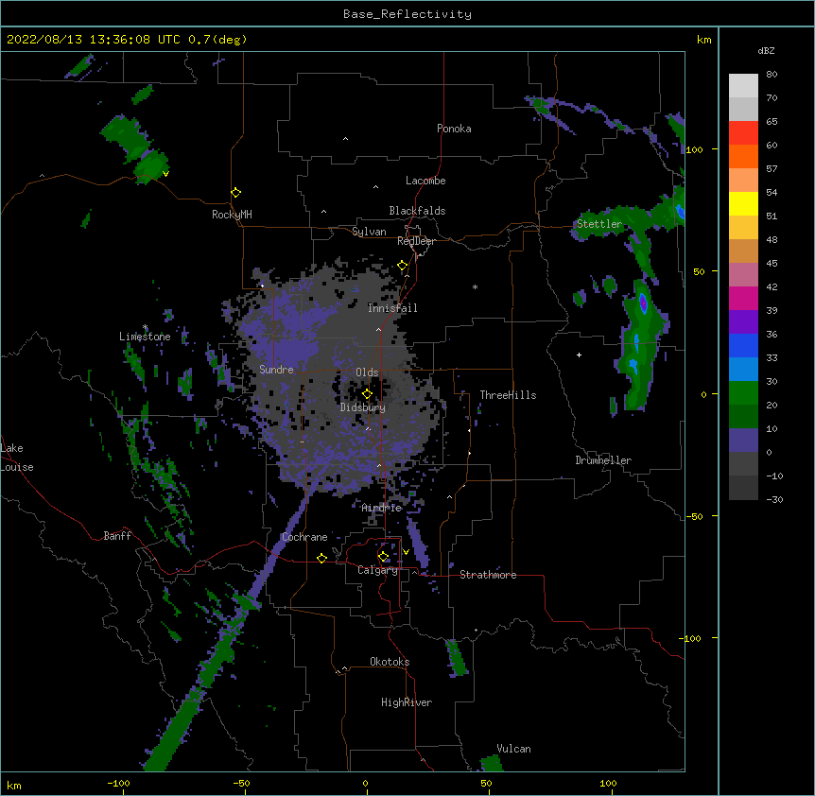Click the Ponoka city label
The height and width of the screenshot is (796, 815).
click(454, 129)
